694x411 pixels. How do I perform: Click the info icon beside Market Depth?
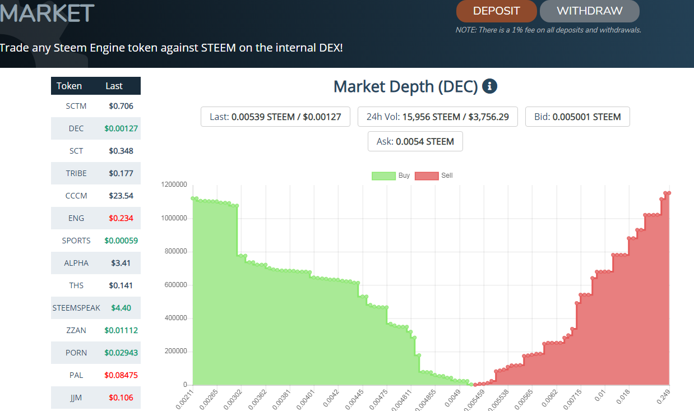click(489, 86)
